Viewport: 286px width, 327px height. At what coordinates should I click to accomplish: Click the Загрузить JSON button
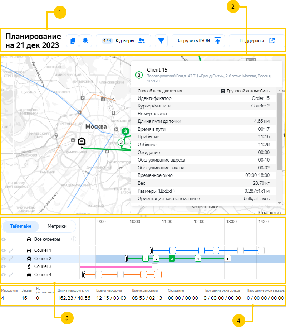(198, 41)
